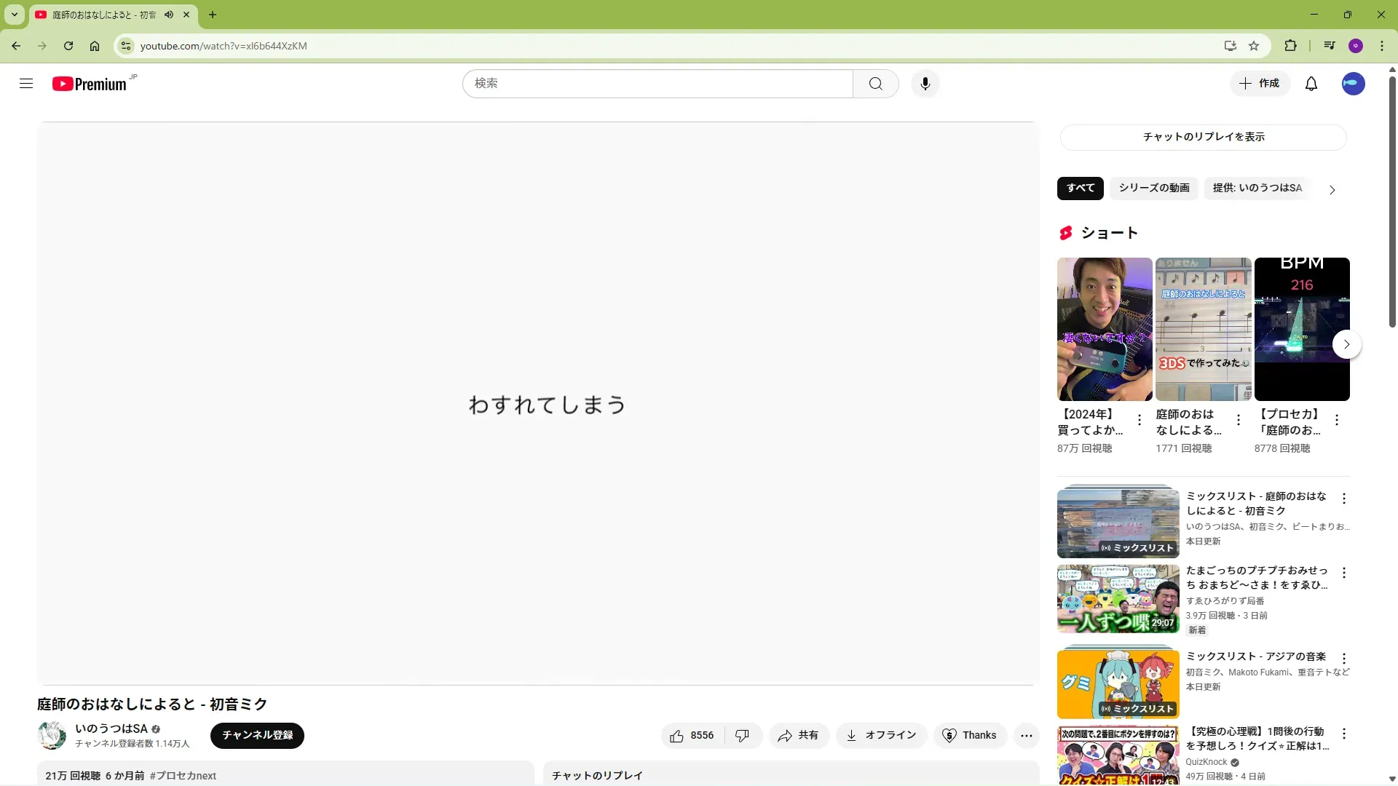The image size is (1398, 786).
Task: Click チャットのリプレイを表示 button
Action: coord(1203,137)
